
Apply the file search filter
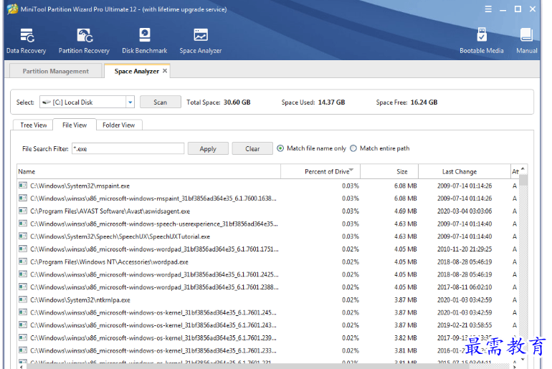pos(208,148)
